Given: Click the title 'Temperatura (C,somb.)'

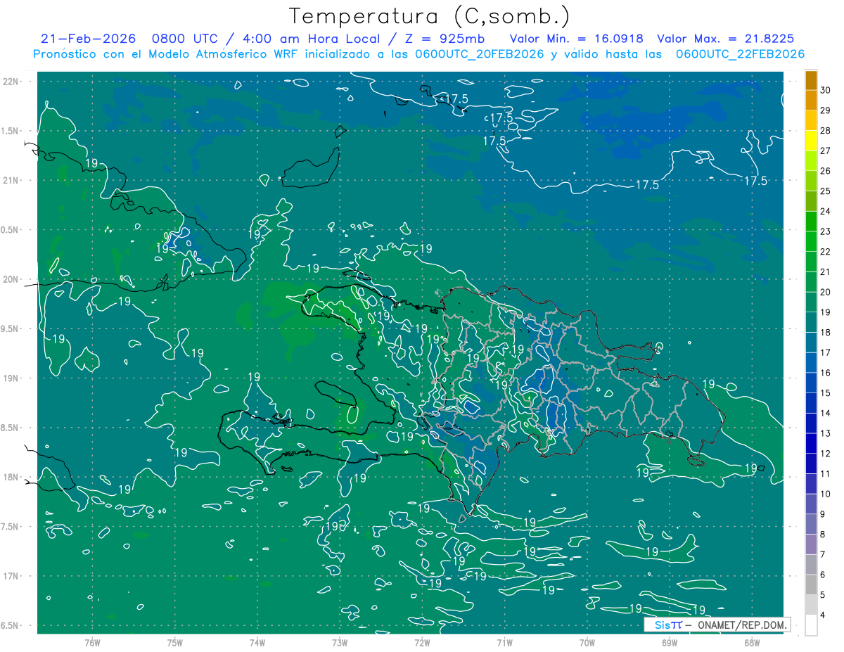Looking at the screenshot, I should pyautogui.click(x=430, y=17).
